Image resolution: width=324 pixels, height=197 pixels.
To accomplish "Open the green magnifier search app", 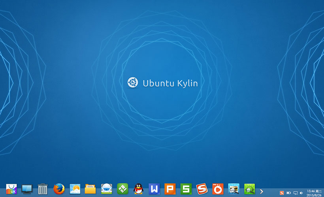I will [x=249, y=189].
